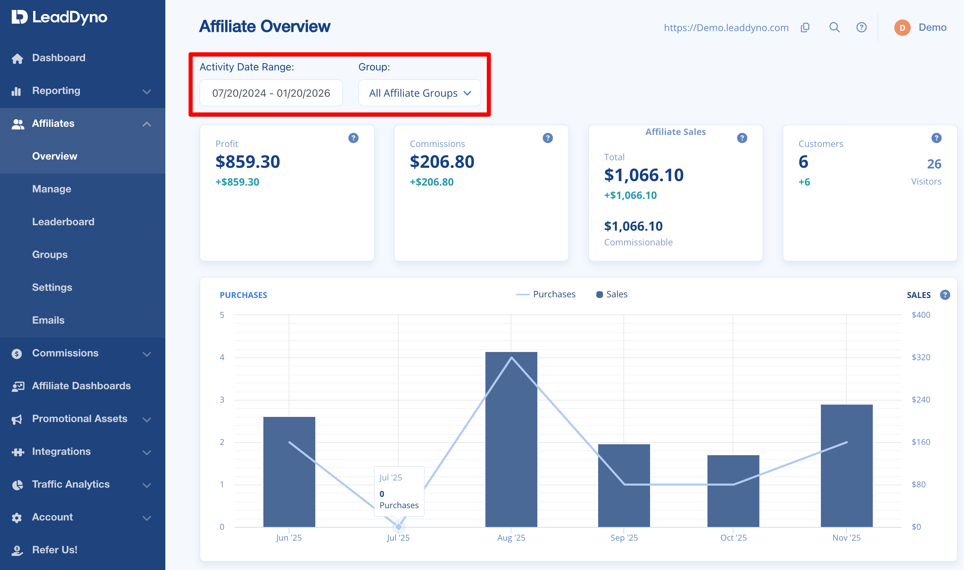Copy the Demo.leaddyno.com URL with the copy icon
Screen dimensions: 964x570
click(805, 27)
